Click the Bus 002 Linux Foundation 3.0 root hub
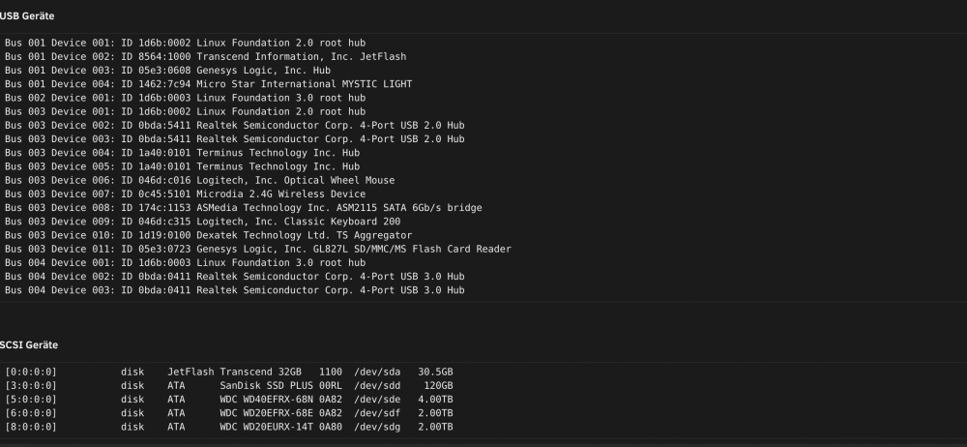The height and width of the screenshot is (447, 967). click(x=185, y=98)
